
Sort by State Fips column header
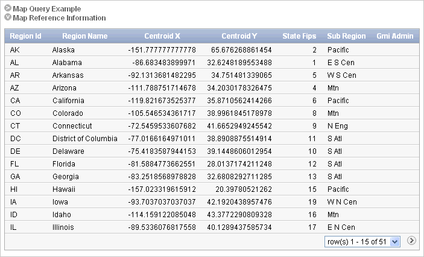coord(299,36)
